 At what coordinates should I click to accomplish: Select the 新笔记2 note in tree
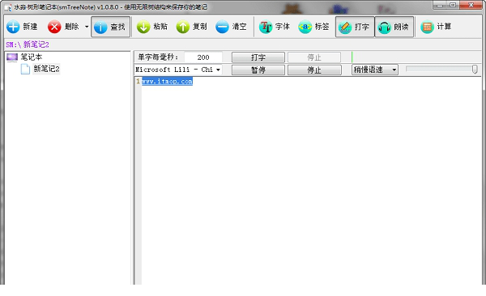46,69
